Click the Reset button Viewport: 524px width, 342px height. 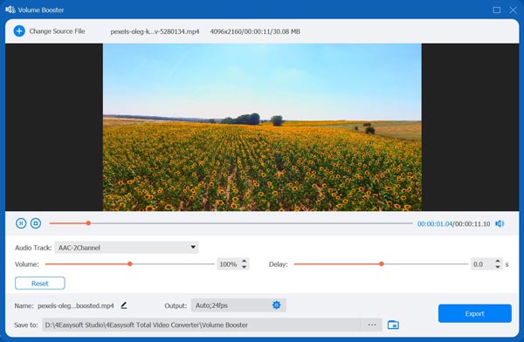40,284
